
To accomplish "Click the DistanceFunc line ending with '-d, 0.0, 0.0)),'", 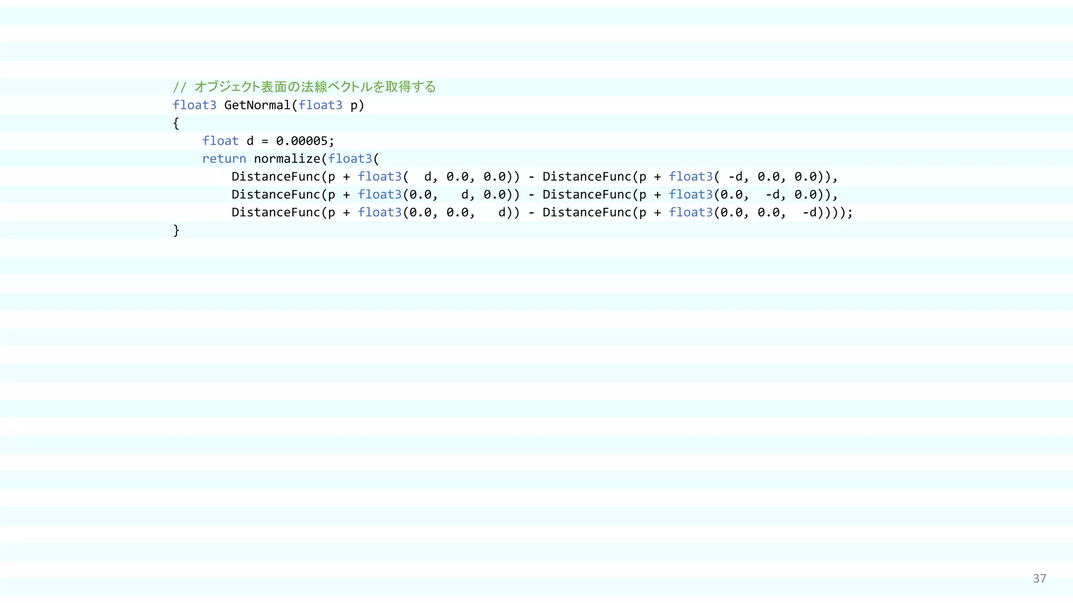I will click(x=535, y=176).
